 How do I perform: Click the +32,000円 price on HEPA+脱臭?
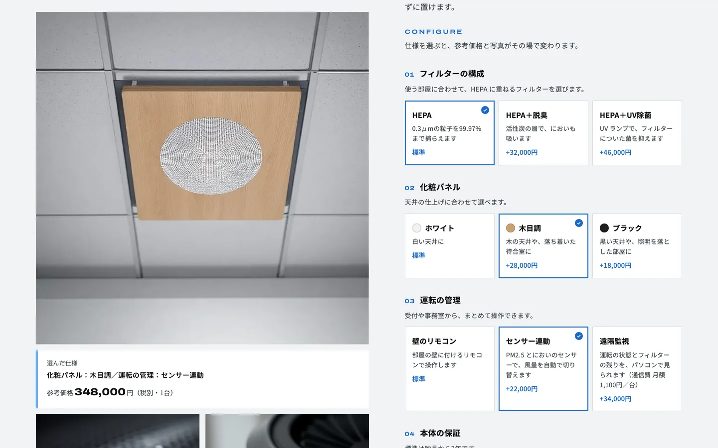coord(522,152)
